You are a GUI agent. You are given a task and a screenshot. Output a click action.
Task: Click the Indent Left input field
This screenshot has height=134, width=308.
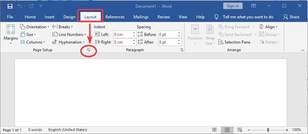pyautogui.click(x=122, y=35)
